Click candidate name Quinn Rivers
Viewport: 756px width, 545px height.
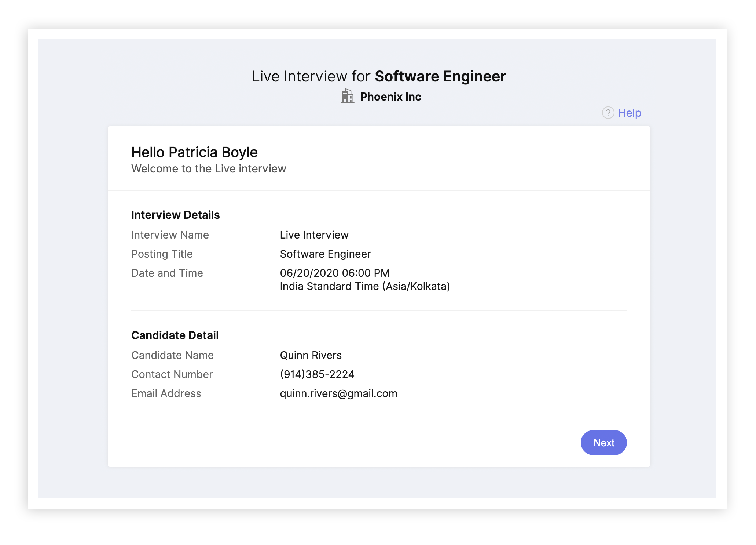tap(311, 355)
